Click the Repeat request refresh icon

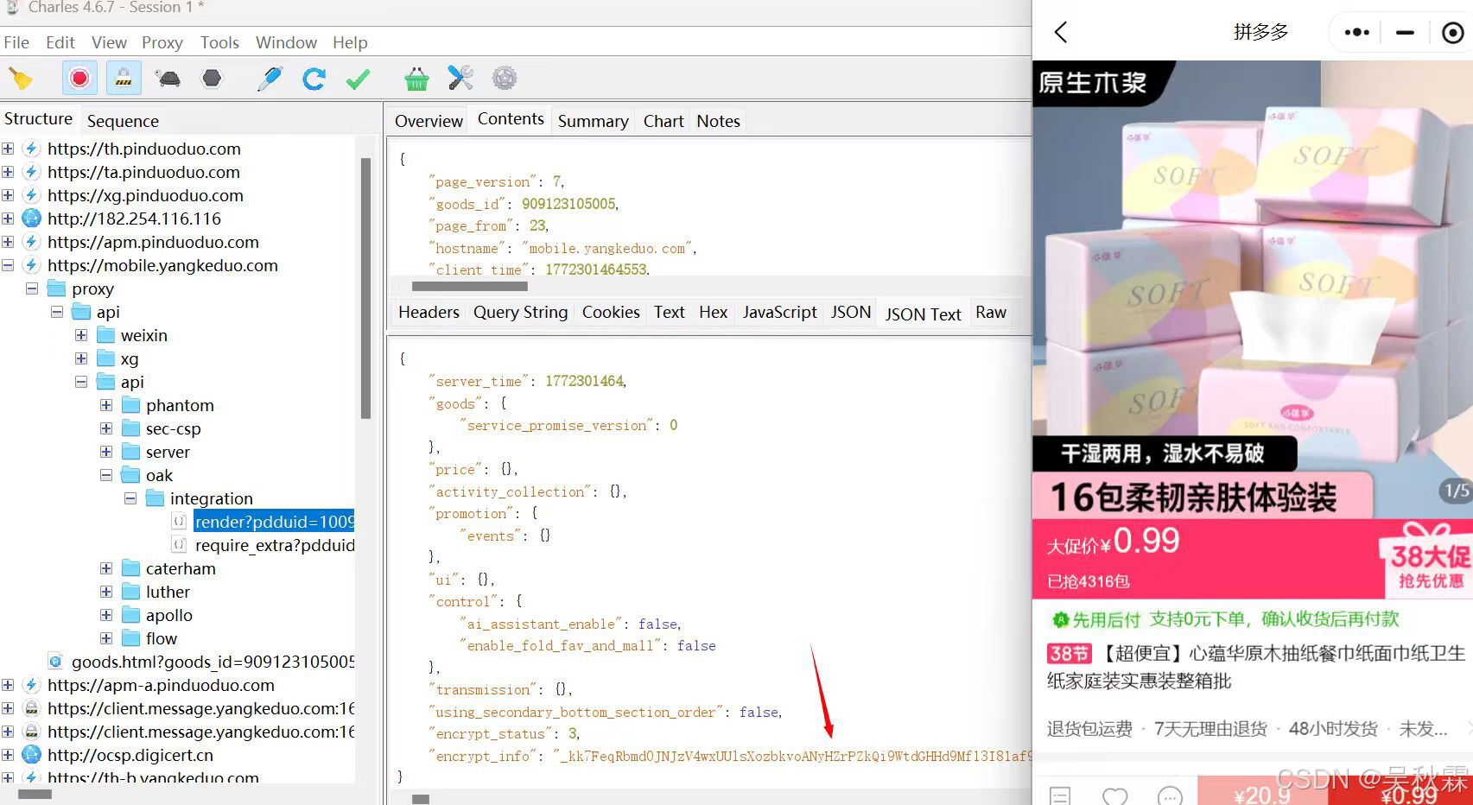pyautogui.click(x=314, y=79)
